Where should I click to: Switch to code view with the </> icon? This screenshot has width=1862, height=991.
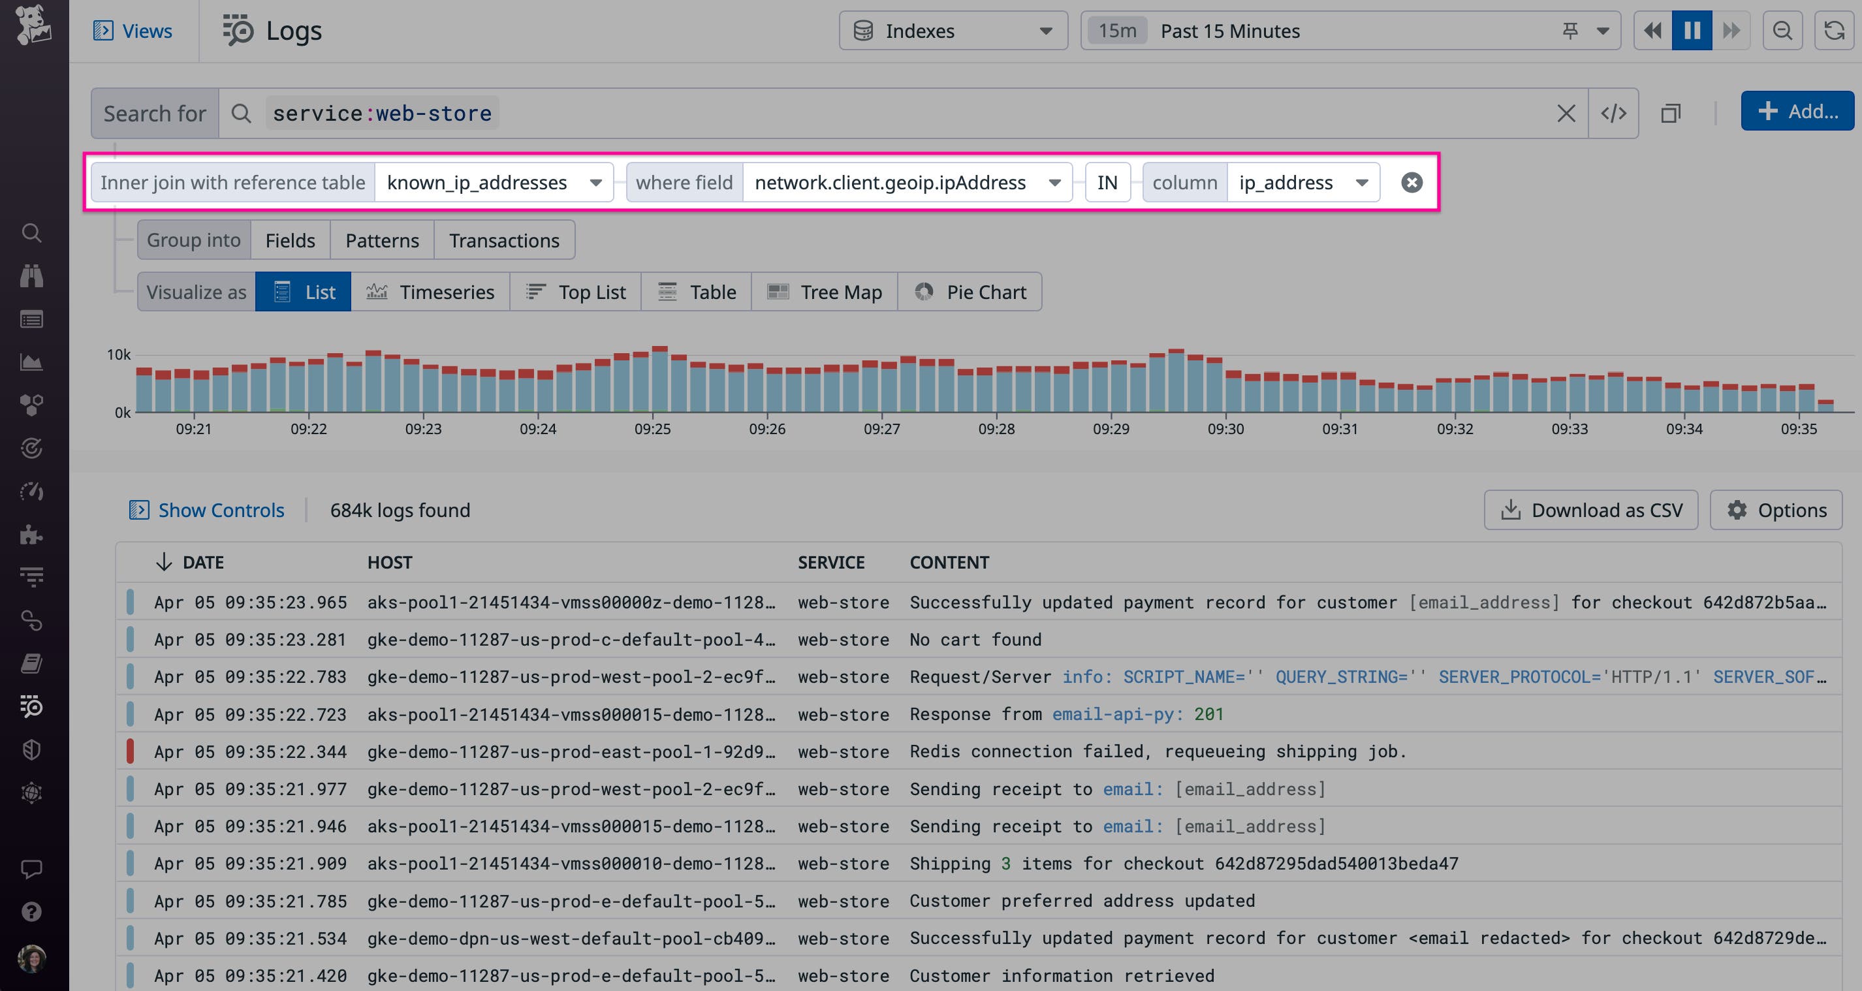[1614, 113]
